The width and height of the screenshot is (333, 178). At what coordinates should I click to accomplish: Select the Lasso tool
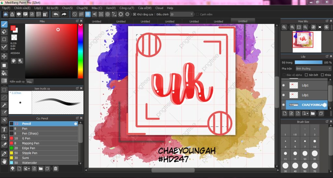(x=4, y=98)
